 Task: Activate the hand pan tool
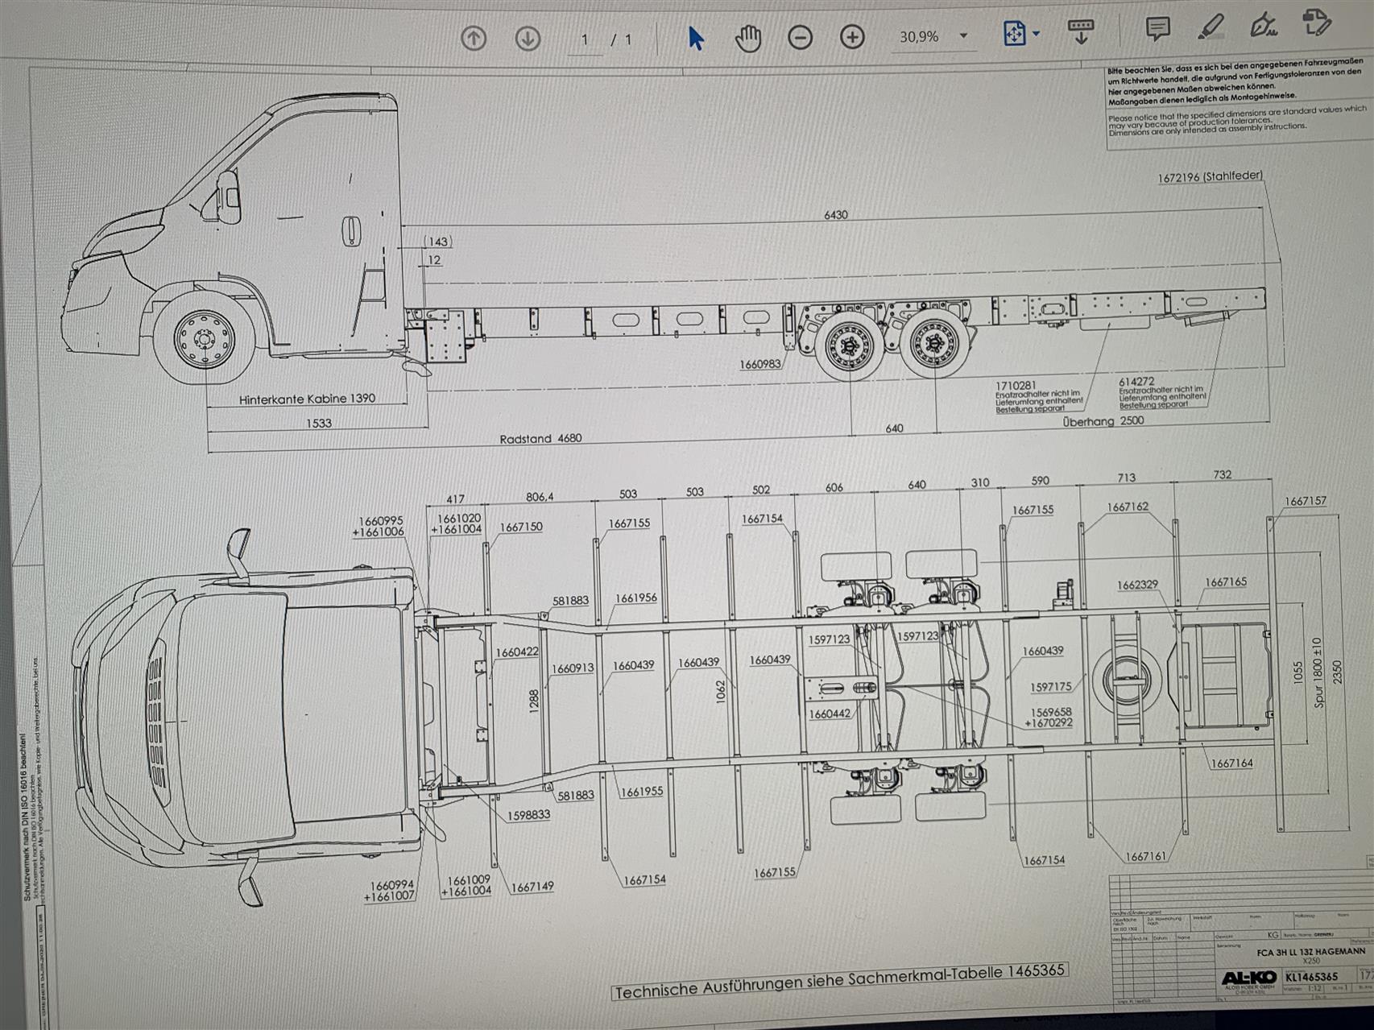(748, 38)
